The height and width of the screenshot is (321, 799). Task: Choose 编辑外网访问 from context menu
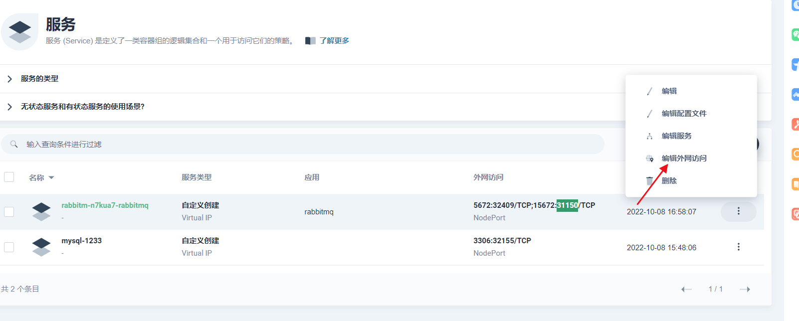point(684,159)
